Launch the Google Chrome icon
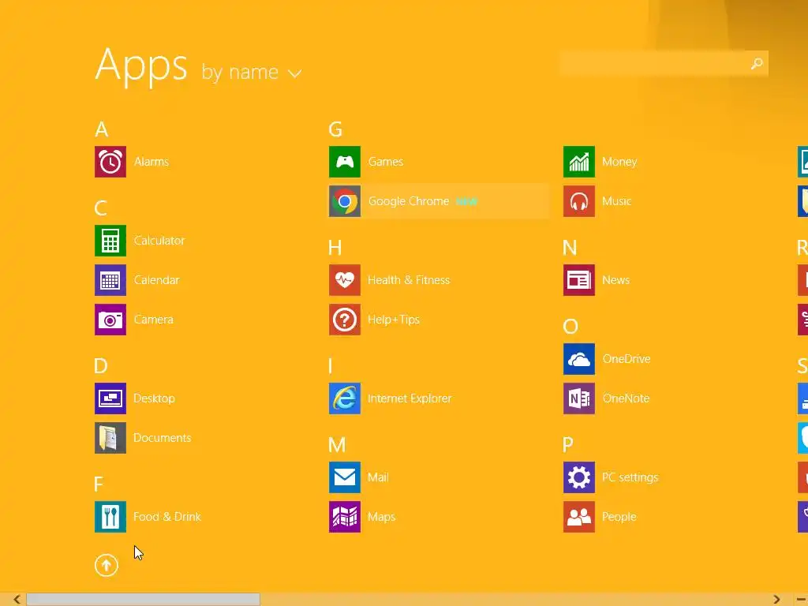 pyautogui.click(x=345, y=201)
